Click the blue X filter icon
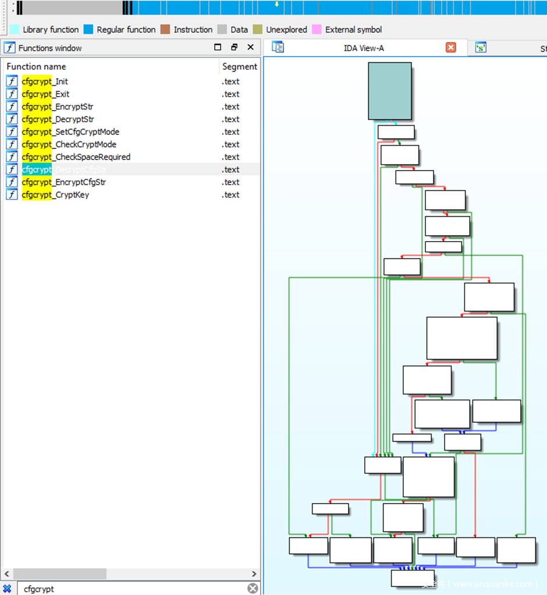The width and height of the screenshot is (547, 595). click(7, 589)
